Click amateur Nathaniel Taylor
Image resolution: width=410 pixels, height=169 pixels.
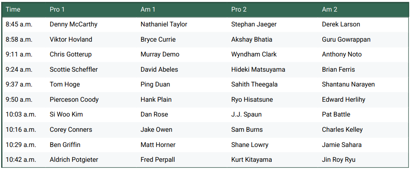(x=164, y=24)
